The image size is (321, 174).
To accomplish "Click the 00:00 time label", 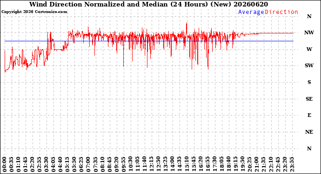I will coord(5,165).
